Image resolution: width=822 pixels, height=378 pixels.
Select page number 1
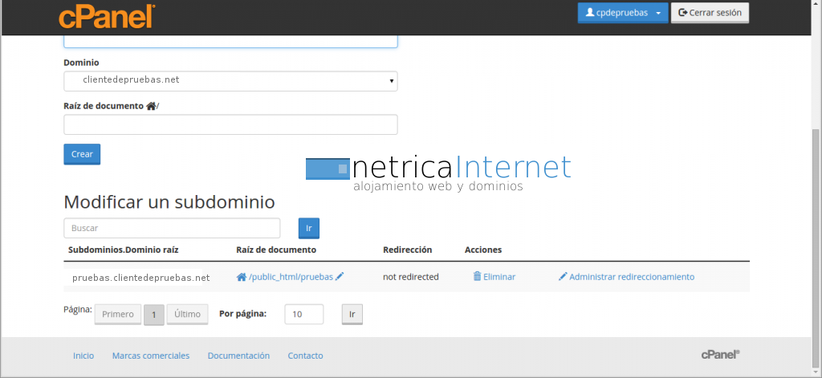[153, 315]
